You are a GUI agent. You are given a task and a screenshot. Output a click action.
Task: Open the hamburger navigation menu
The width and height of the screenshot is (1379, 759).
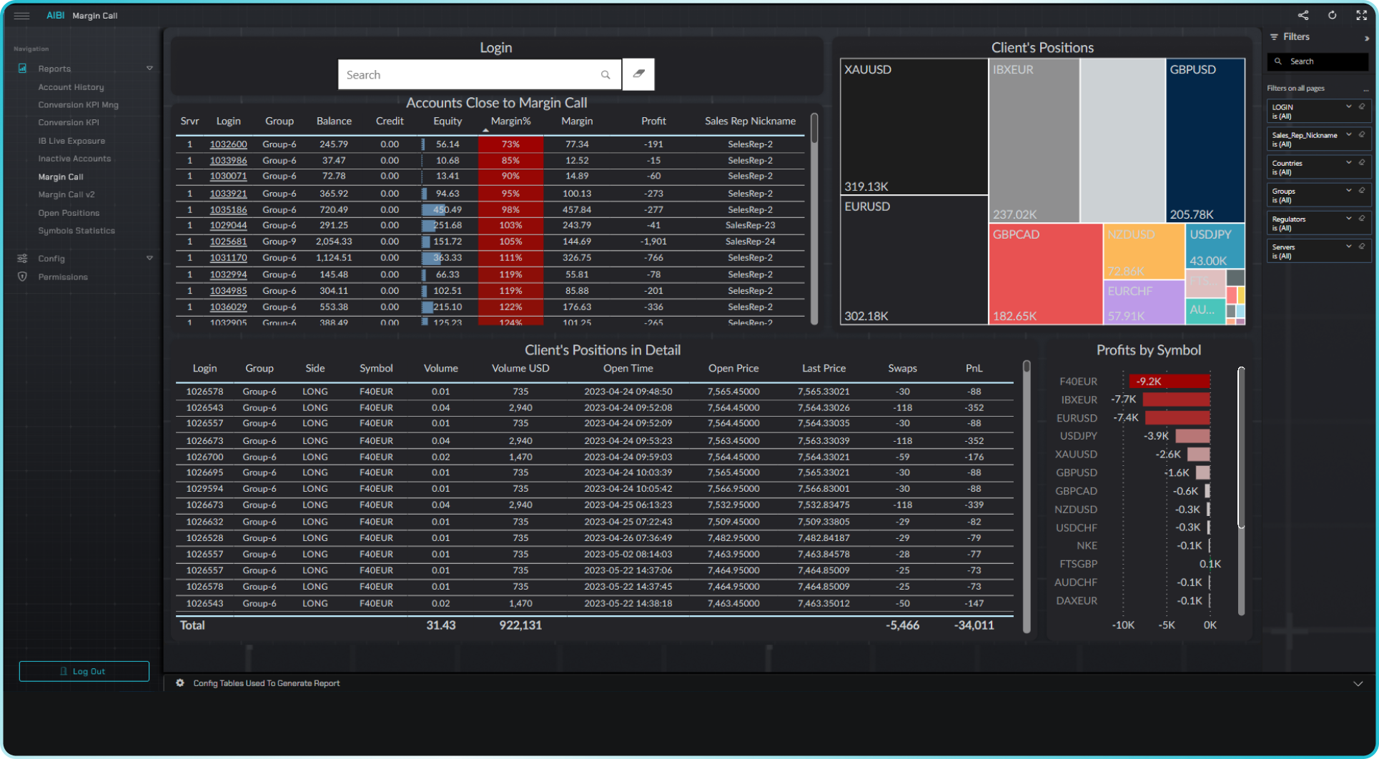[x=21, y=15]
